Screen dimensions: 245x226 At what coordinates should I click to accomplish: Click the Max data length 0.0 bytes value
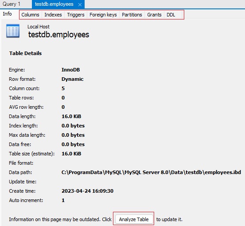73,135
